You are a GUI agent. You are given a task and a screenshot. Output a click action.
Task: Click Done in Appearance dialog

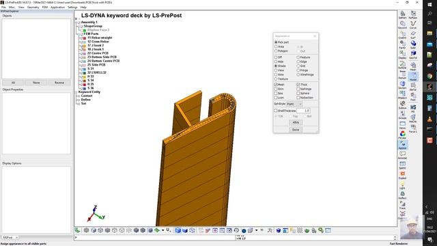(296, 130)
